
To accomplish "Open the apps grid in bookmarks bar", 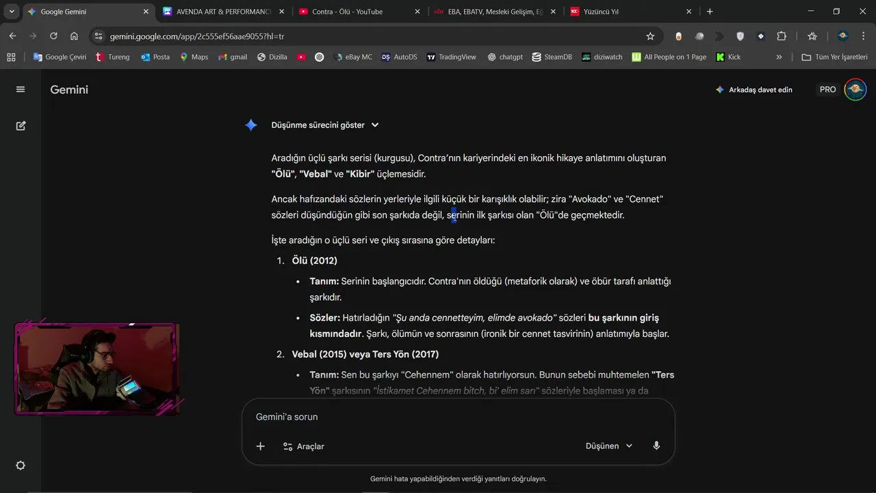I will [x=11, y=58].
